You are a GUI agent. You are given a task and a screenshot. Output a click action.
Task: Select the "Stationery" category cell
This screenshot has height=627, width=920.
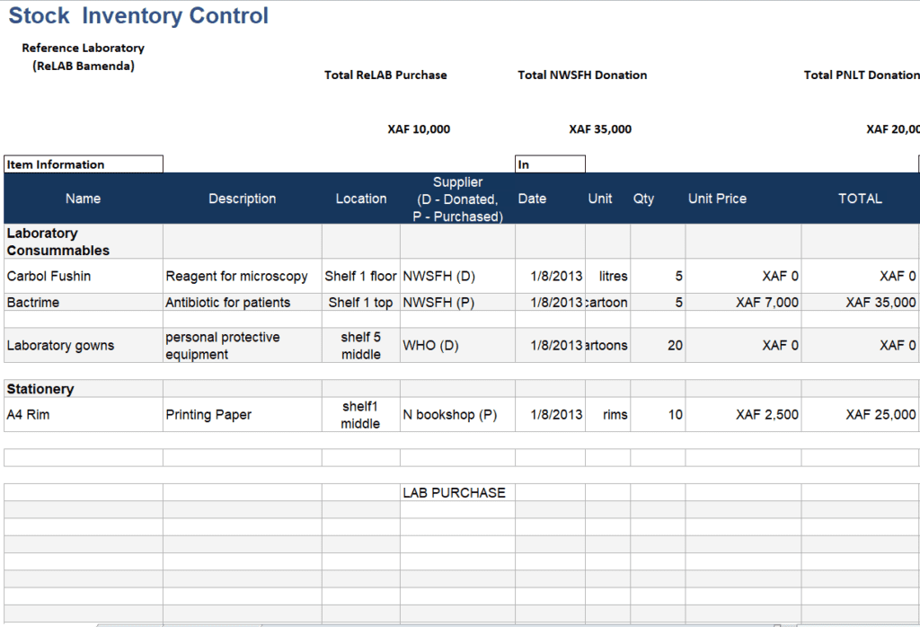tap(84, 389)
